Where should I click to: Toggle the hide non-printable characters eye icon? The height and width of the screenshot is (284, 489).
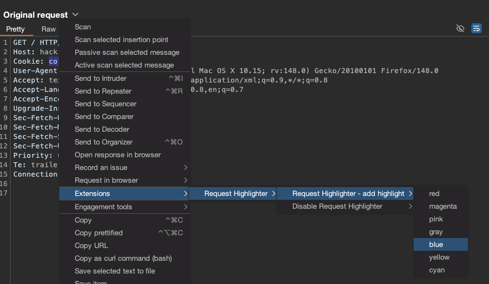(460, 28)
